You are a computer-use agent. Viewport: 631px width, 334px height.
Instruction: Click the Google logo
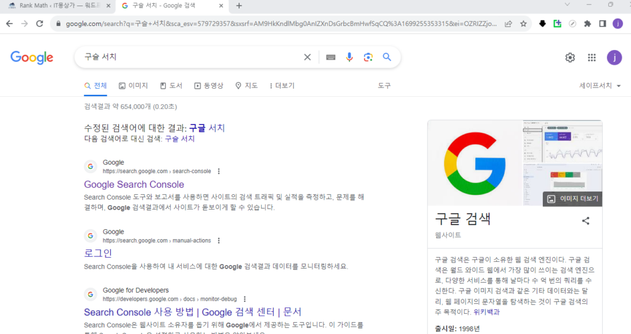click(x=32, y=57)
